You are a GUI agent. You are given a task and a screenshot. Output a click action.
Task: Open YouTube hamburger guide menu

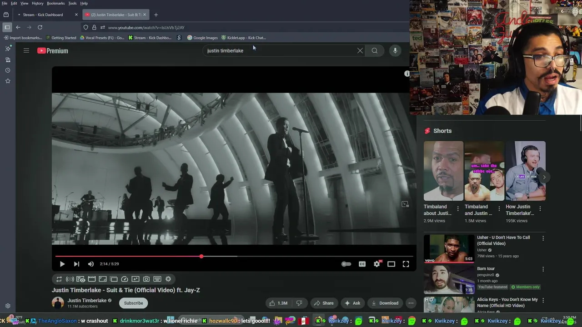[x=26, y=51]
